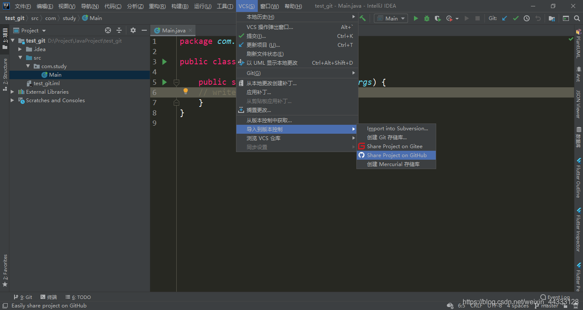Click the yellow light bulb on line 6
This screenshot has height=310, width=583.
(186, 91)
